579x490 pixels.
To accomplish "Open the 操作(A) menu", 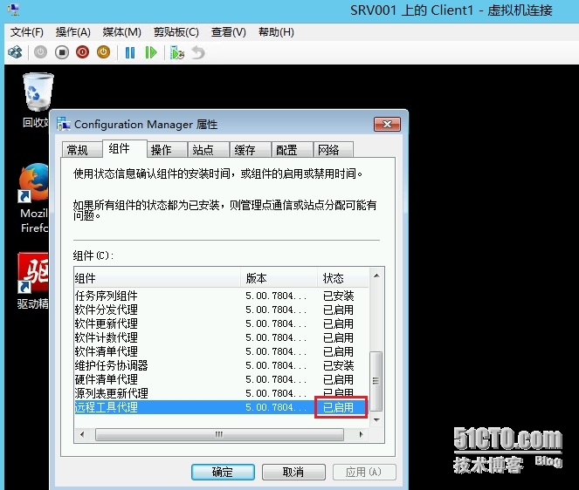I will [x=72, y=32].
